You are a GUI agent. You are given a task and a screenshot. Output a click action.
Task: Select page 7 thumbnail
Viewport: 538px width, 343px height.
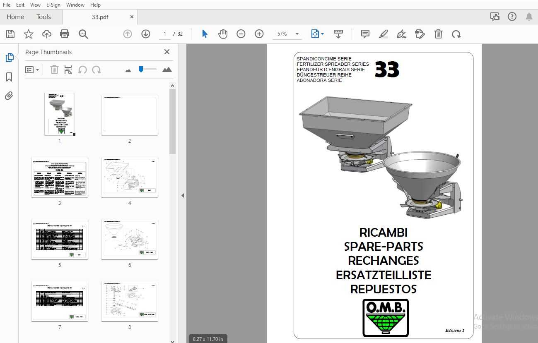click(60, 301)
